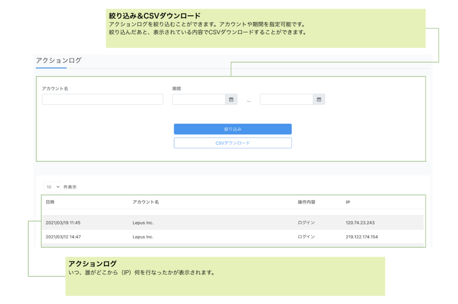Viewport: 458px width, 304px height.
Task: Click Lepus Inc. in the first log row
Action: click(x=143, y=223)
